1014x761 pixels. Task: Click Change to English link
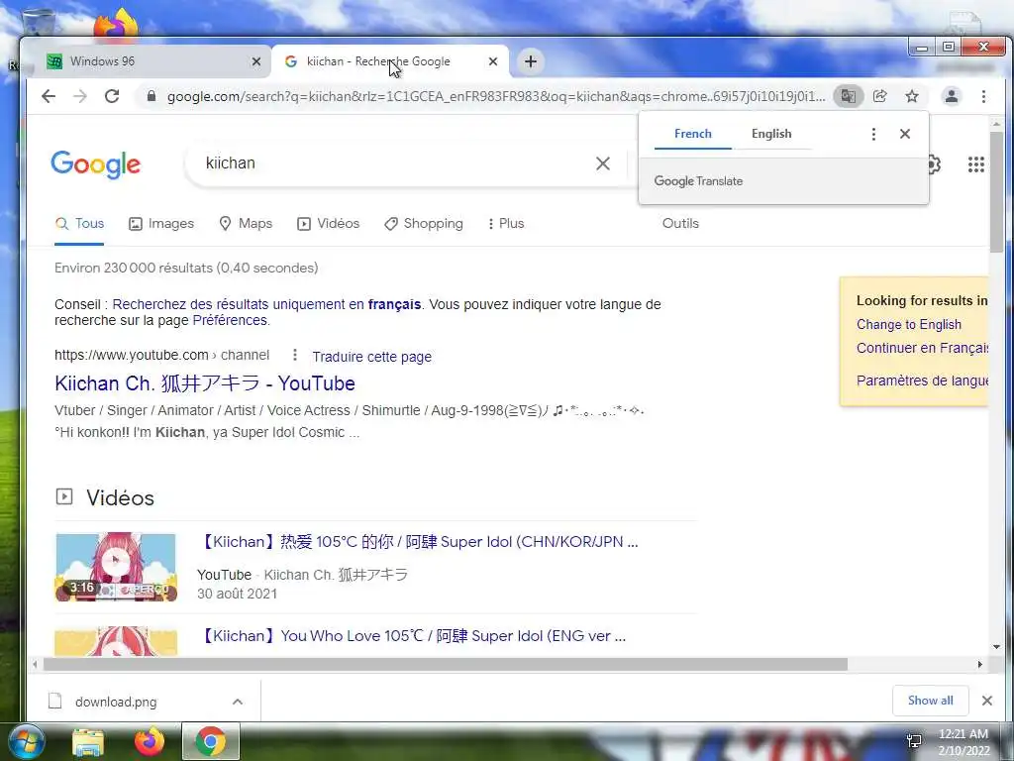909,324
